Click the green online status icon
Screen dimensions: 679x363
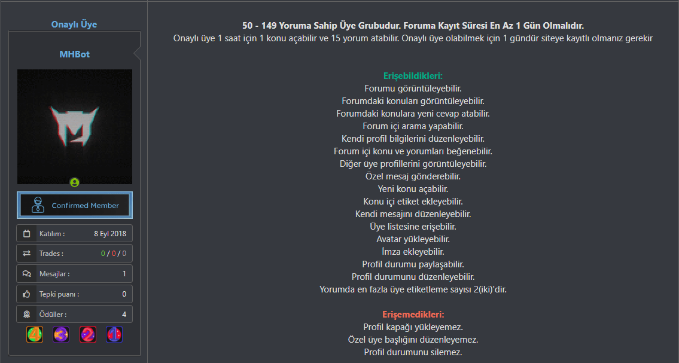point(75,182)
